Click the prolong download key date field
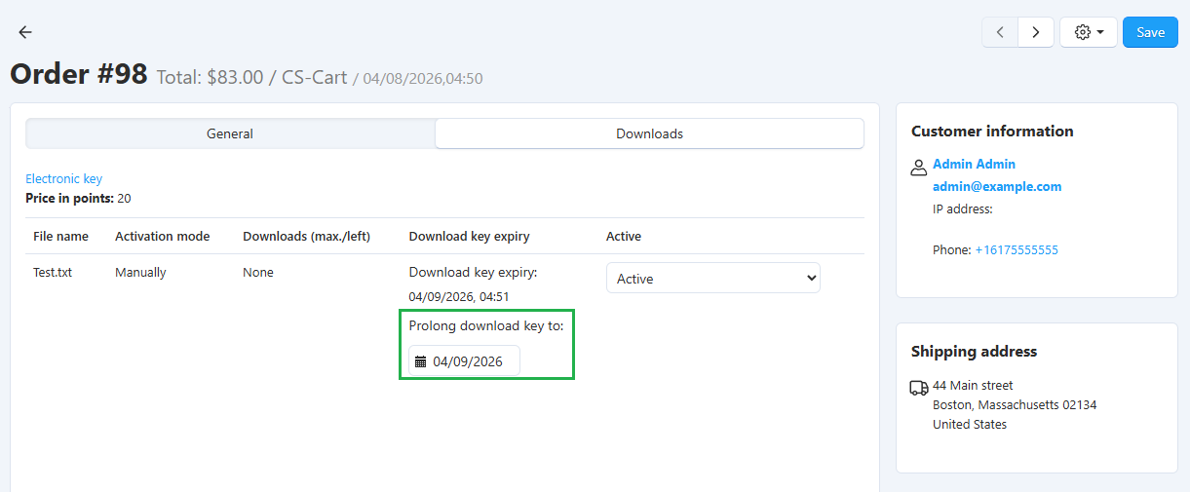 pos(464,360)
